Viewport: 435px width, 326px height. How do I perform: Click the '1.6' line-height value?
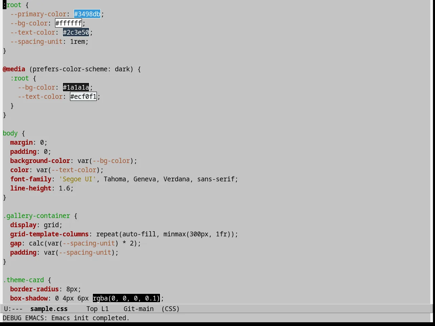pyautogui.click(x=65, y=188)
